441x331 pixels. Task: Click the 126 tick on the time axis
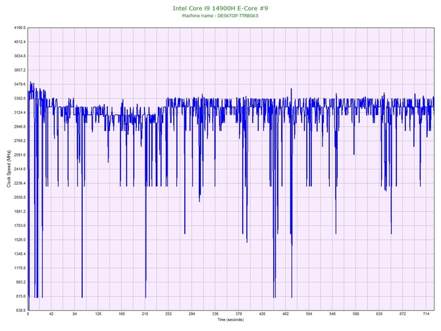[98, 314]
